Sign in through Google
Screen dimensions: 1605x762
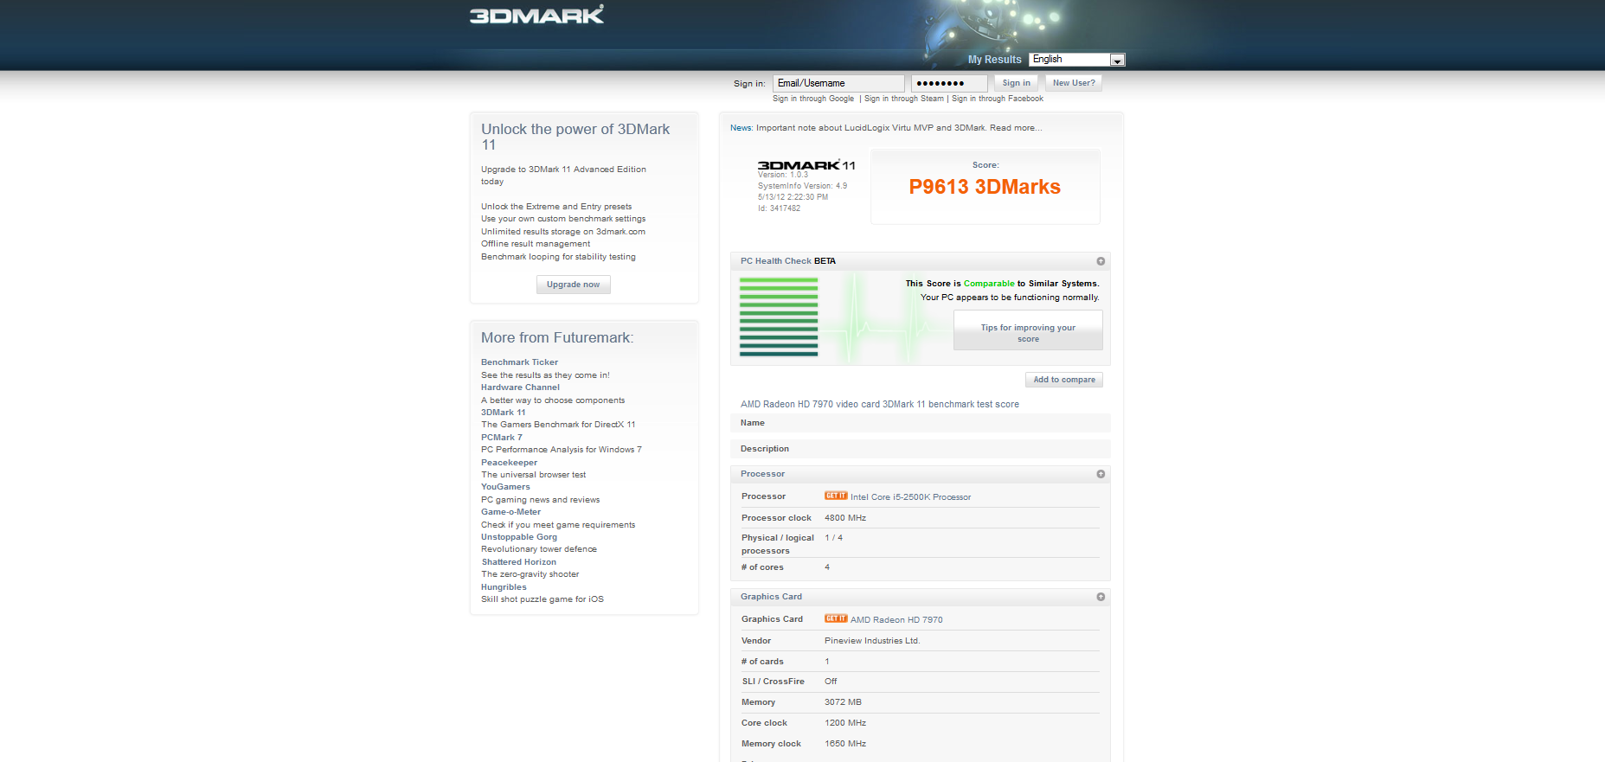(x=813, y=99)
